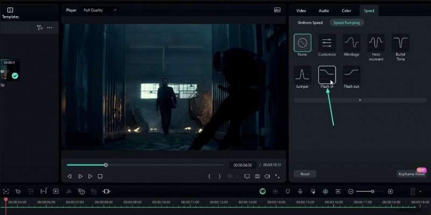Screen dimensions: 431x215
Task: Open the external monitor display icon
Action: pyautogui.click(x=247, y=176)
